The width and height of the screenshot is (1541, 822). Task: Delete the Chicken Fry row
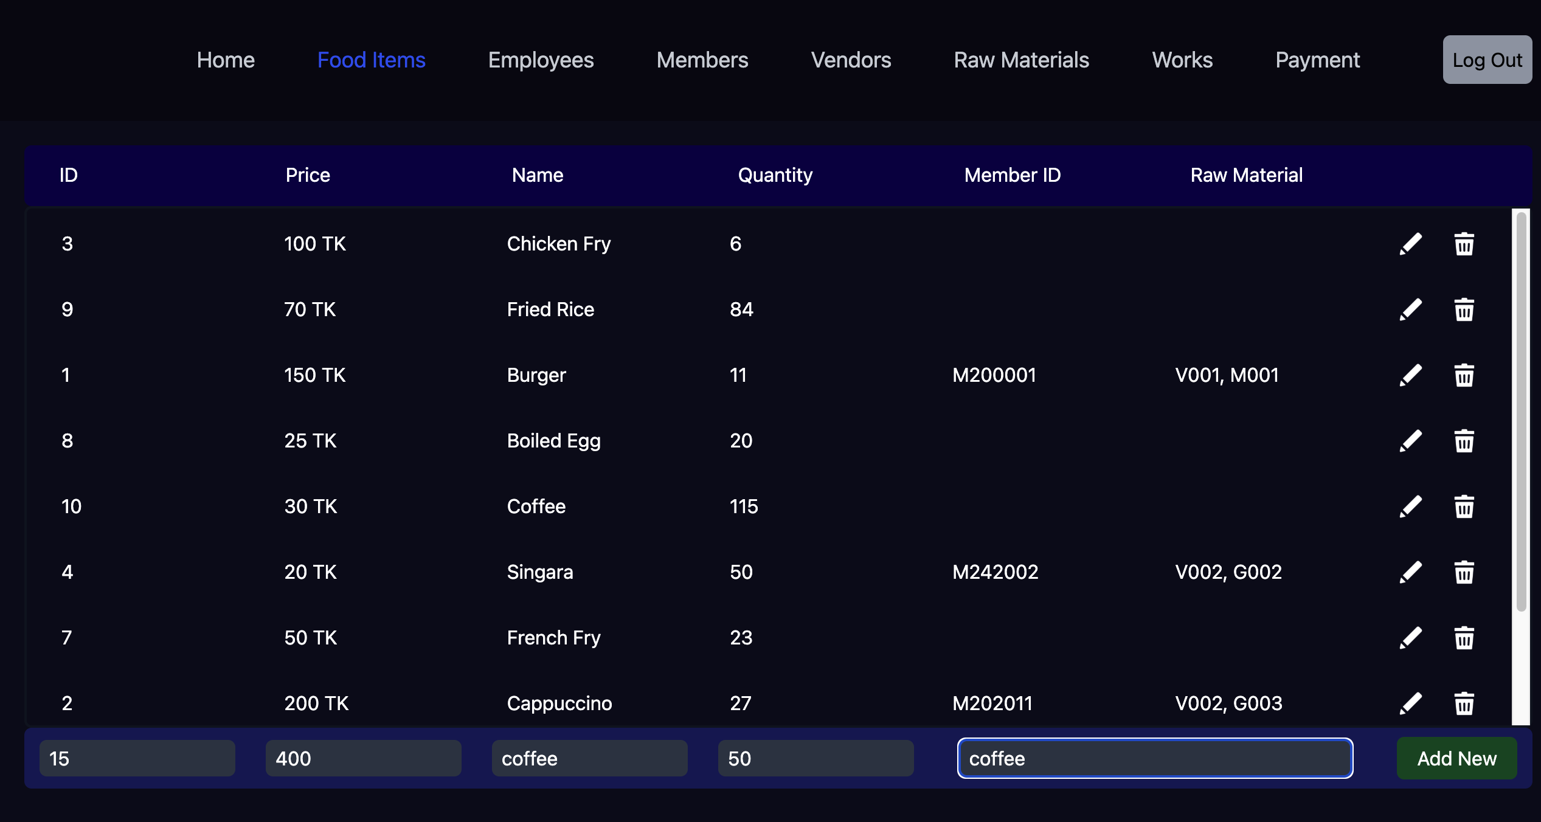pyautogui.click(x=1464, y=244)
